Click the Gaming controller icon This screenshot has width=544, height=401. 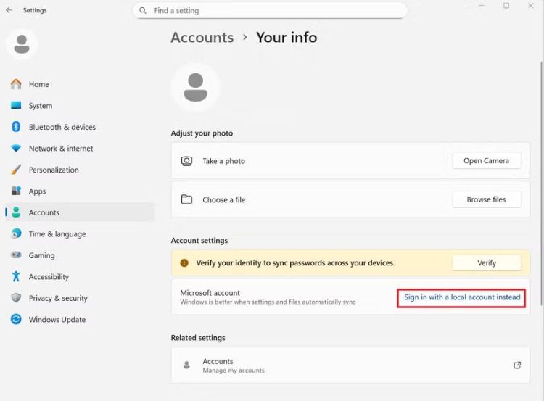[16, 255]
